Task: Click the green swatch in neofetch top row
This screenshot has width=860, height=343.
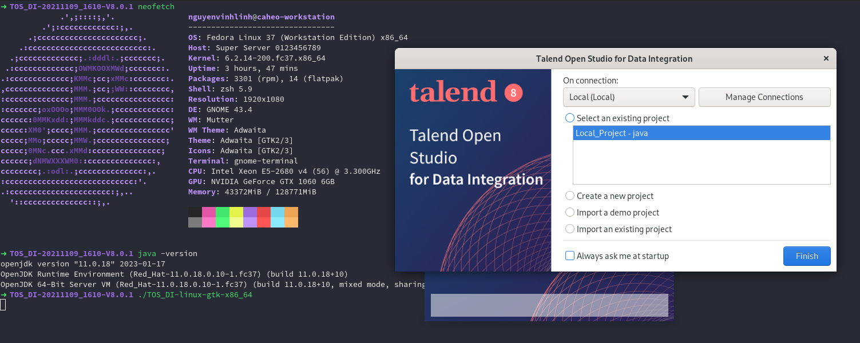Action: [223, 212]
